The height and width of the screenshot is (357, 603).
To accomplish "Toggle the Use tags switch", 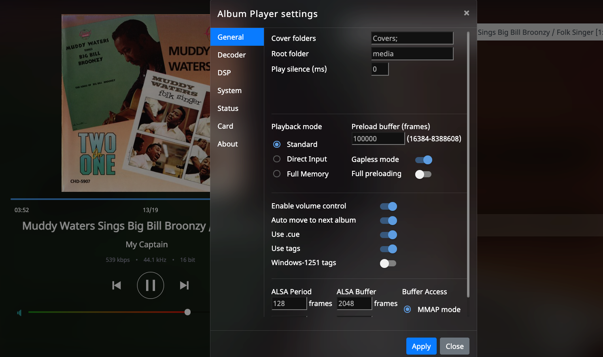I will click(x=389, y=249).
